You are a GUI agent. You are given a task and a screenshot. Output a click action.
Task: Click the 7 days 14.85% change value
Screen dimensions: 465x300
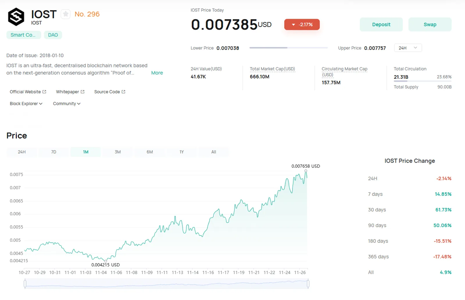tap(443, 194)
